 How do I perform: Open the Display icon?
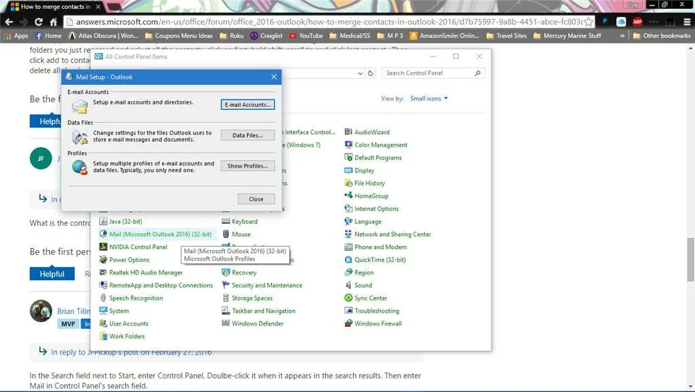coord(360,170)
